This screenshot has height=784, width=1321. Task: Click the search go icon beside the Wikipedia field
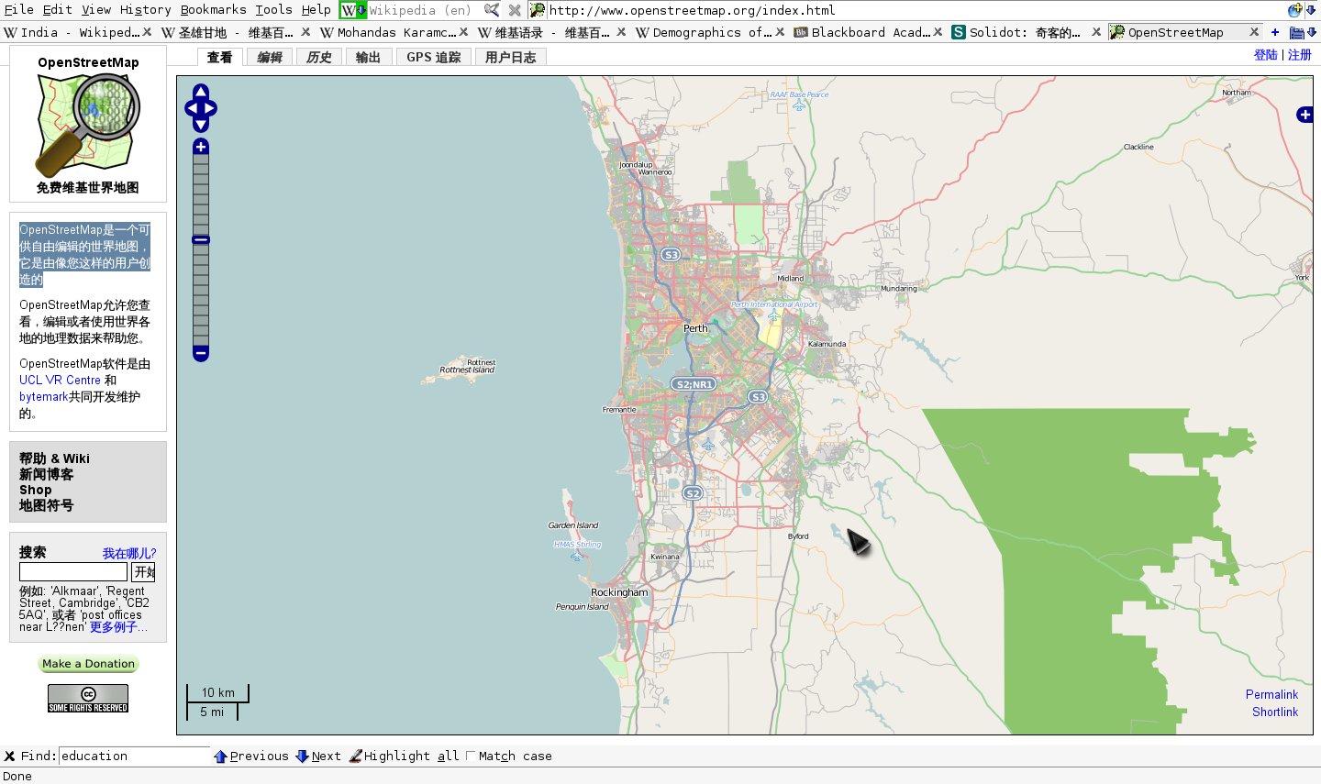(492, 10)
